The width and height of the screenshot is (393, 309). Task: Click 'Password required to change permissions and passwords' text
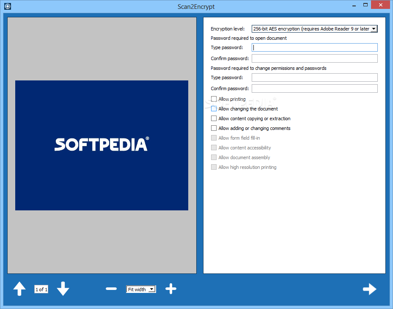point(269,68)
